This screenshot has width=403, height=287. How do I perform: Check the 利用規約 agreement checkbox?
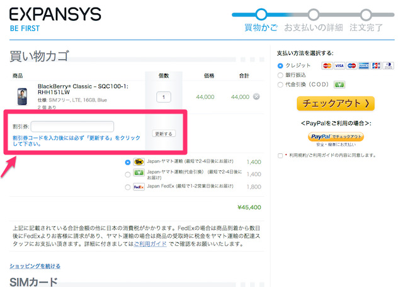tap(280, 156)
